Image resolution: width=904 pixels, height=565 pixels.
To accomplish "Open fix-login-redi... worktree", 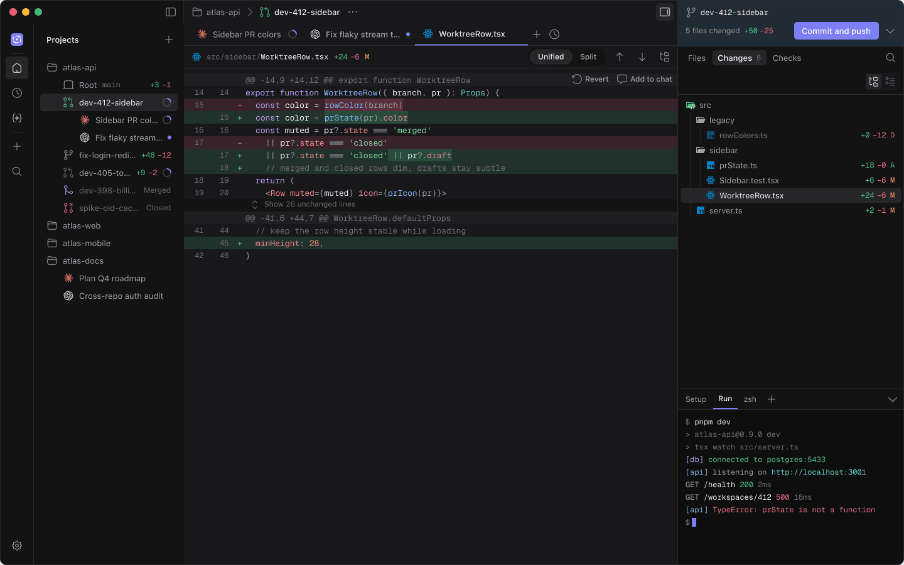I will point(109,155).
